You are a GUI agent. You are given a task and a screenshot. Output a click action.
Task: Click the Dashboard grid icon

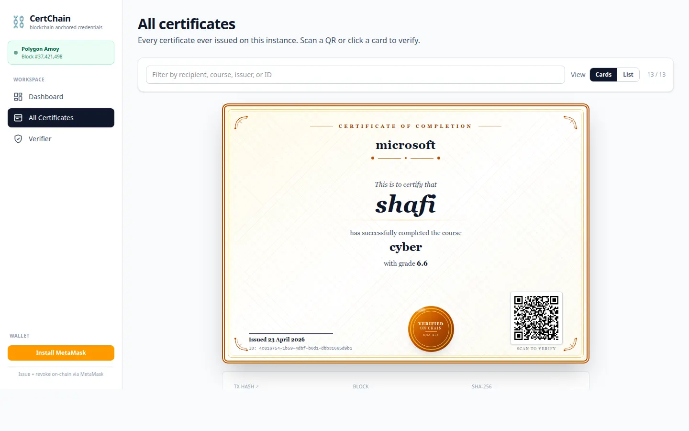click(x=18, y=97)
